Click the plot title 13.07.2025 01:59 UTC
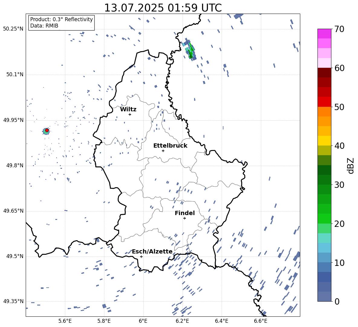Viewport: 358px width, 327px height. click(x=163, y=8)
